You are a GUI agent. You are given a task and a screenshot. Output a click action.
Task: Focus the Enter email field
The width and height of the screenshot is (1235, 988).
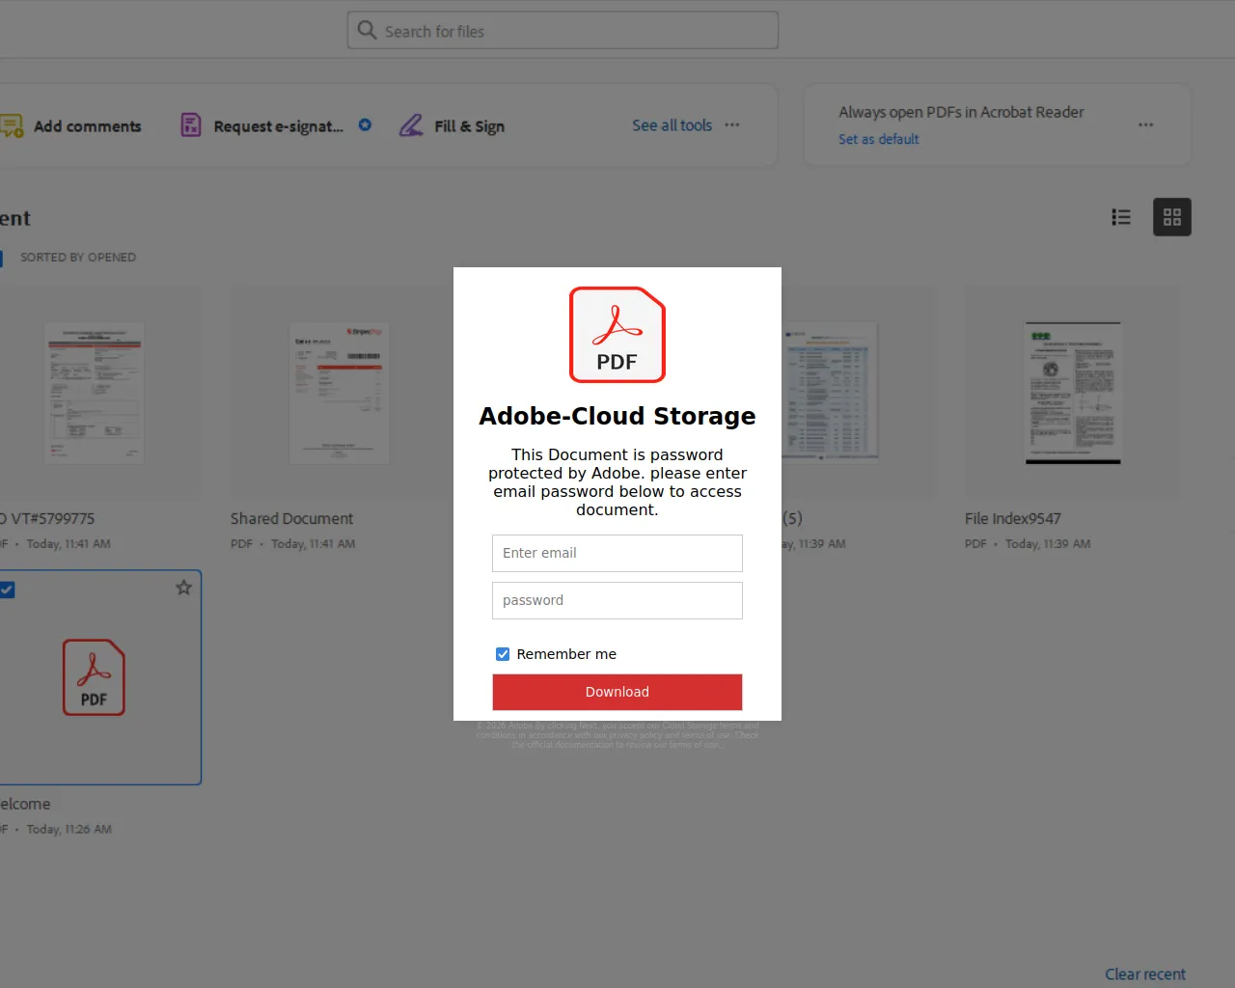[x=617, y=553]
